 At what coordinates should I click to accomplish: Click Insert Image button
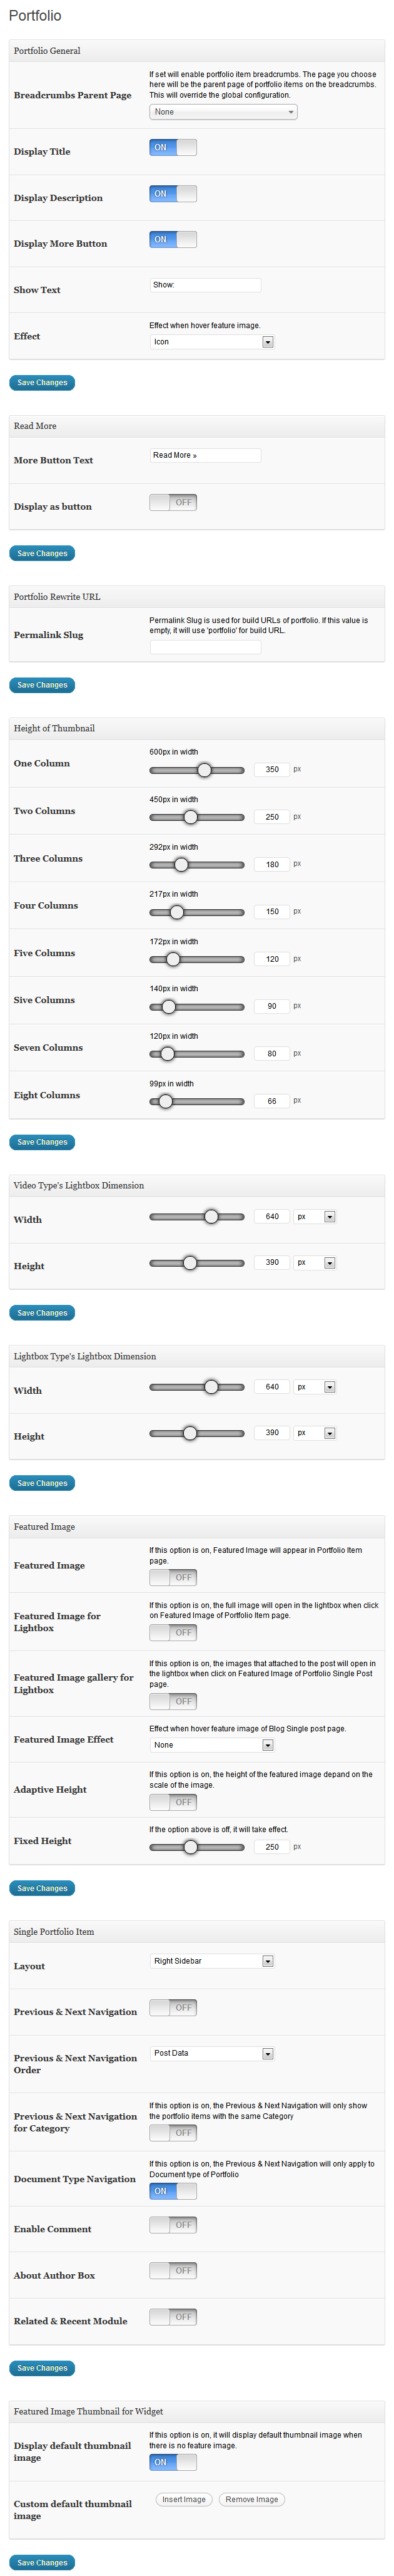click(x=184, y=2499)
